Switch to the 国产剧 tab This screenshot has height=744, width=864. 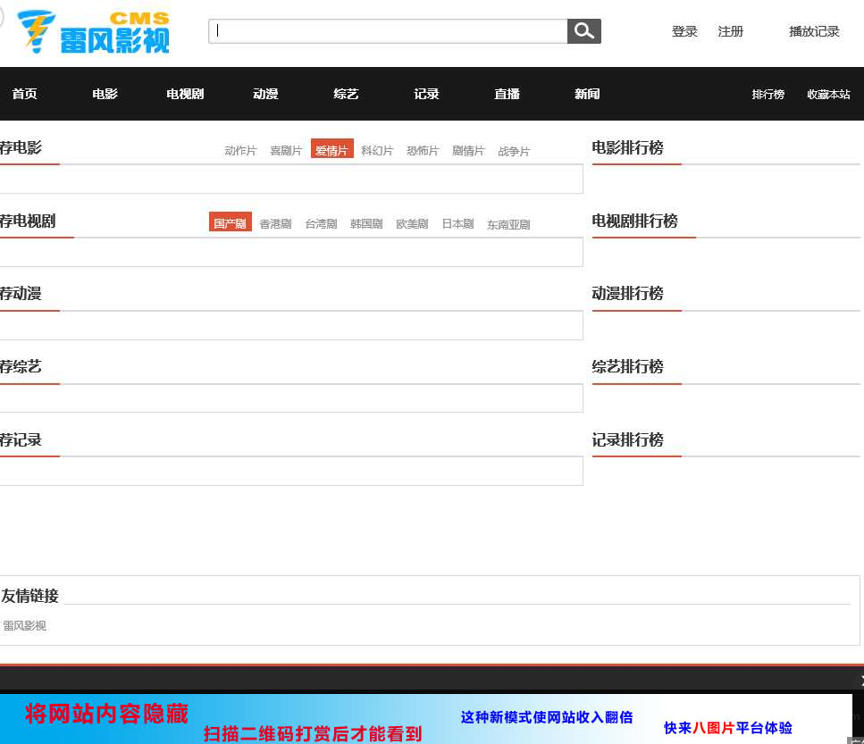click(230, 222)
